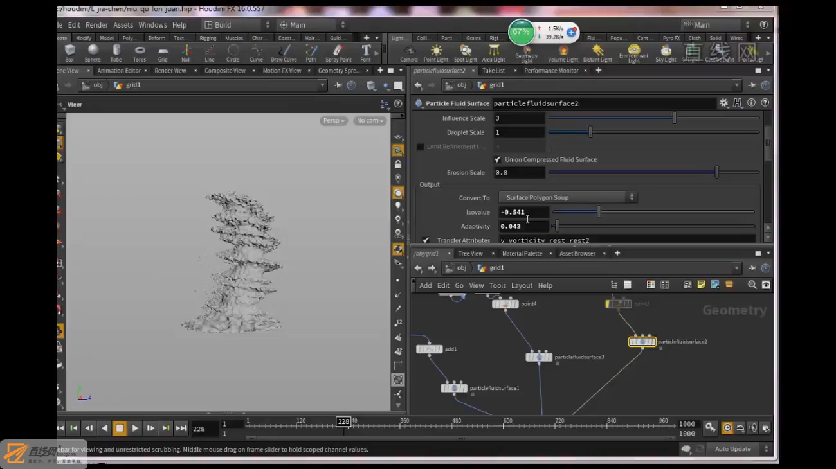Switch to the Render View tab
Viewport: 836px width, 469px height.
(170, 71)
